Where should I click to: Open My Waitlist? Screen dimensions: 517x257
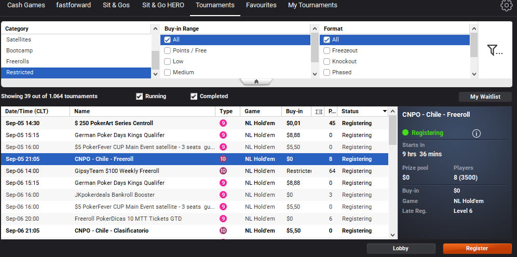(x=485, y=97)
